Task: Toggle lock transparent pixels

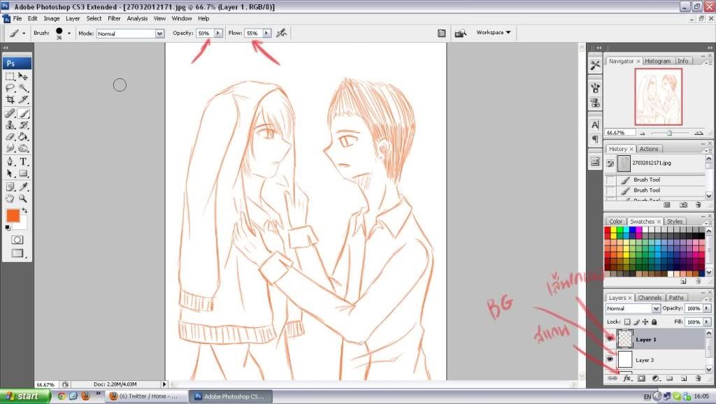Action: point(627,322)
